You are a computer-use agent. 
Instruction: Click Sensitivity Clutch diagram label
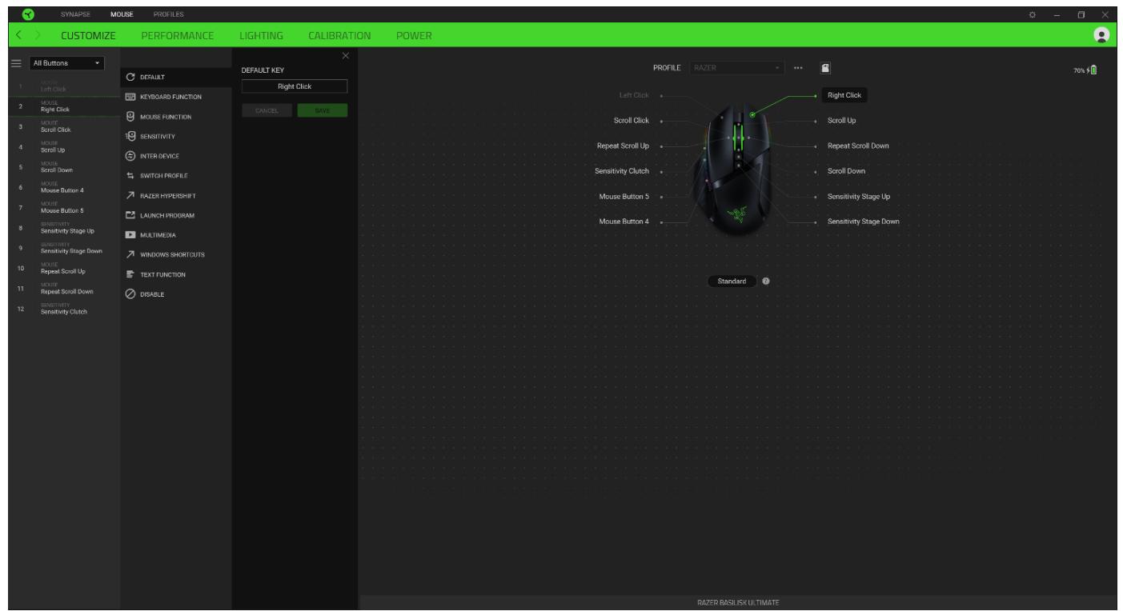622,171
